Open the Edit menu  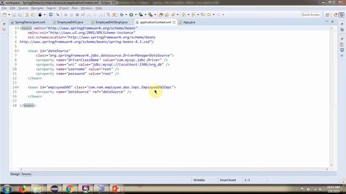[x=12, y=8]
